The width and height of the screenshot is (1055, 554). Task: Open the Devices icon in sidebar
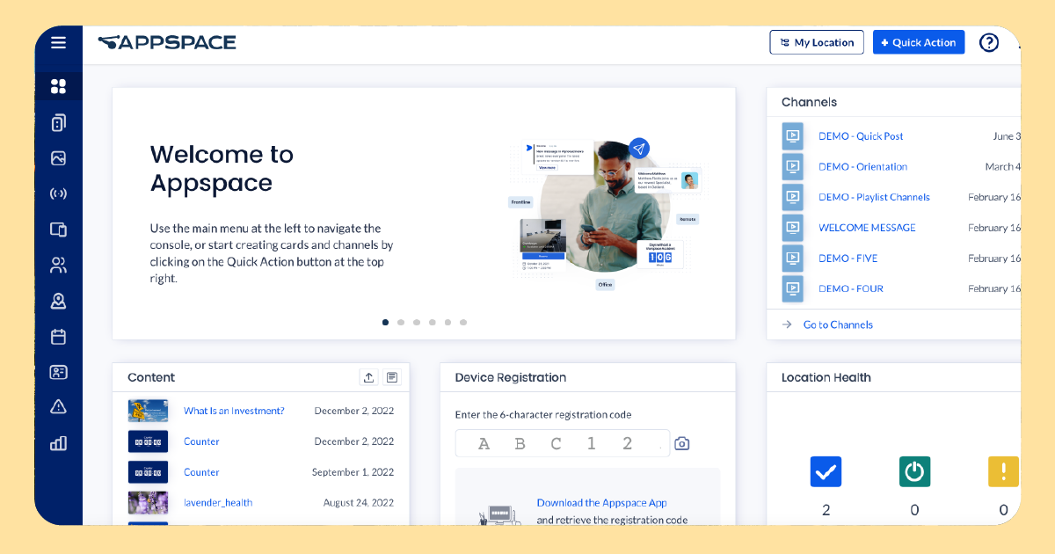point(58,230)
